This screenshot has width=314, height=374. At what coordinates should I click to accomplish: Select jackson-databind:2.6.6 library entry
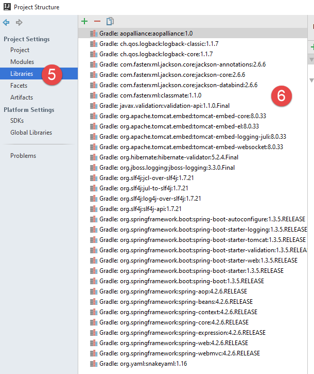(x=178, y=85)
